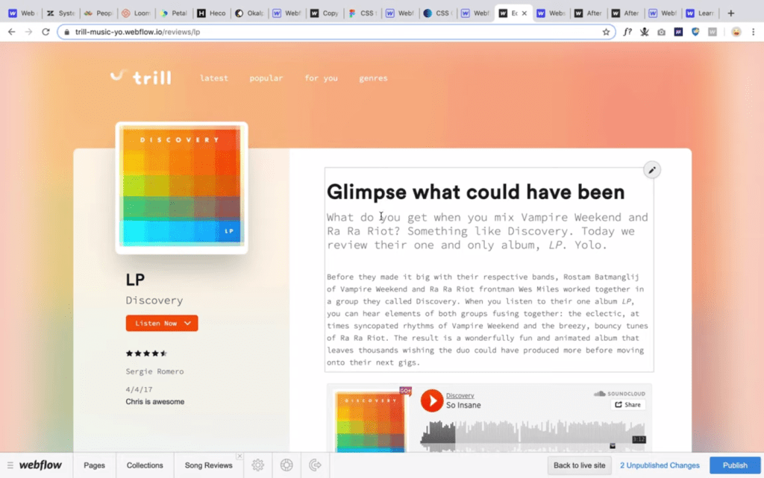Click the camera extension icon
The width and height of the screenshot is (764, 478).
coord(661,32)
